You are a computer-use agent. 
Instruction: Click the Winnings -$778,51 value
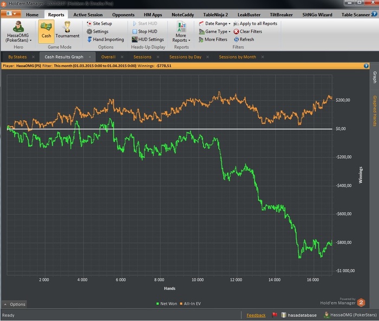coord(164,65)
